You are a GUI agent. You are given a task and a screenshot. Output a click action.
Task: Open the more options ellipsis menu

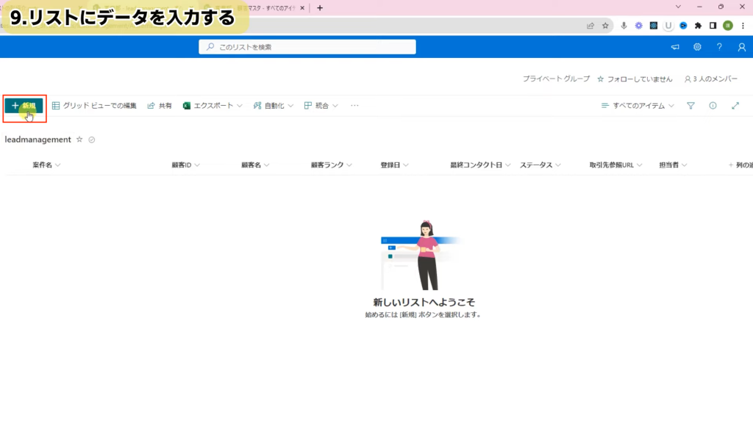coord(354,106)
